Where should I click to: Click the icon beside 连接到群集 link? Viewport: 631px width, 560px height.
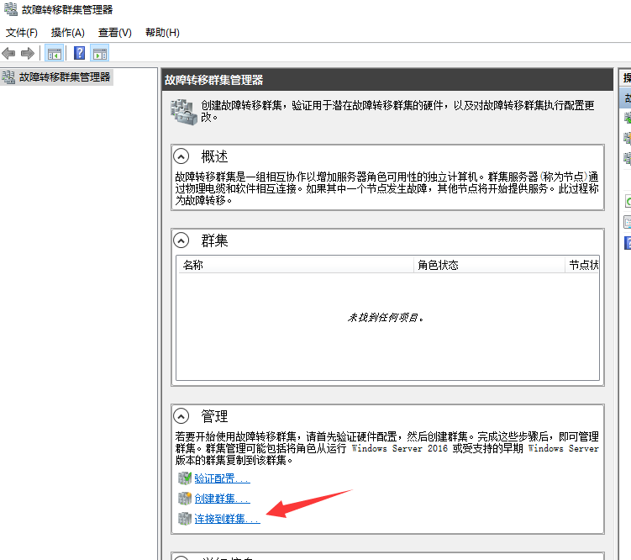[185, 519]
